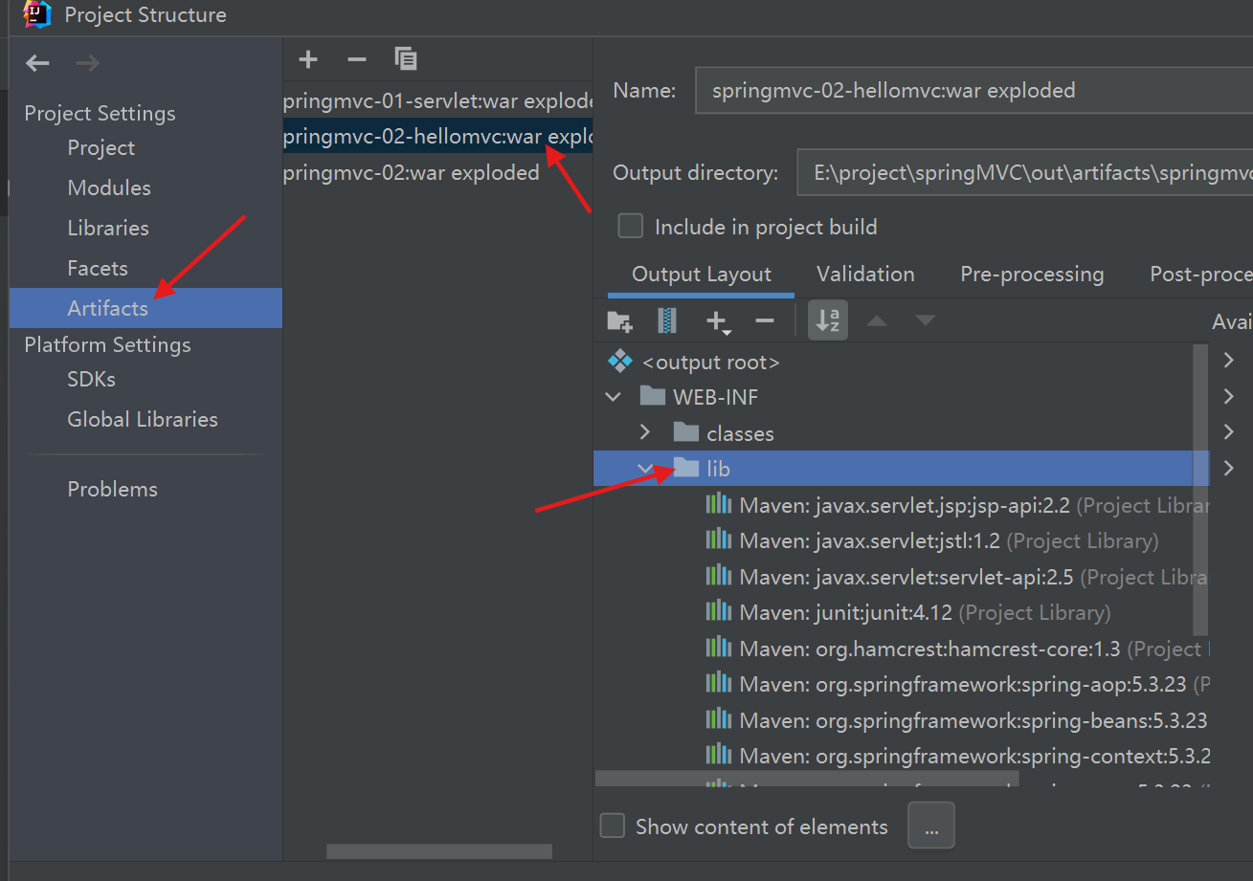Switch to the Post-processing tab
Screen dimensions: 1253x881
pyautogui.click(x=1200, y=275)
